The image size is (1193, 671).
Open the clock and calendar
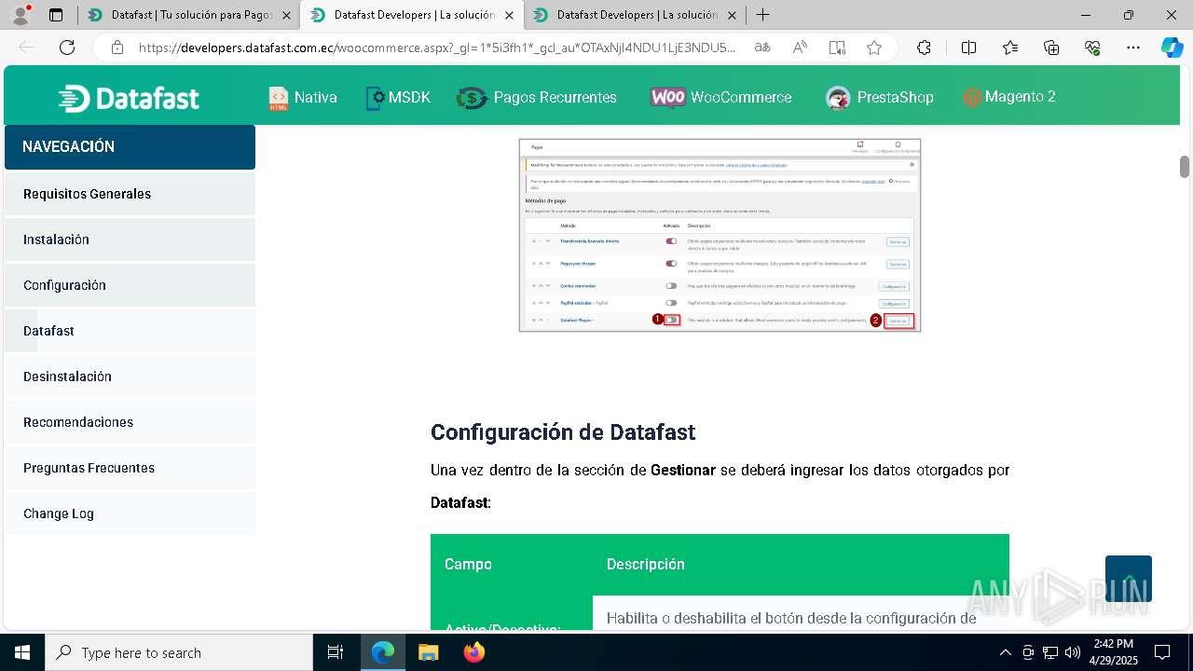1113,652
